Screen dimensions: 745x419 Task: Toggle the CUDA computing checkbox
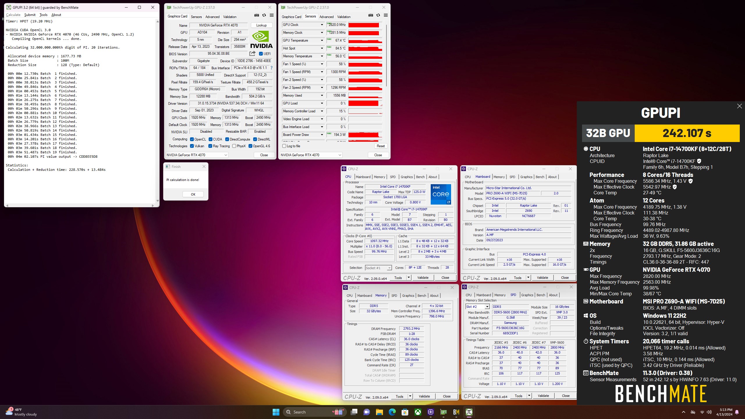point(210,139)
